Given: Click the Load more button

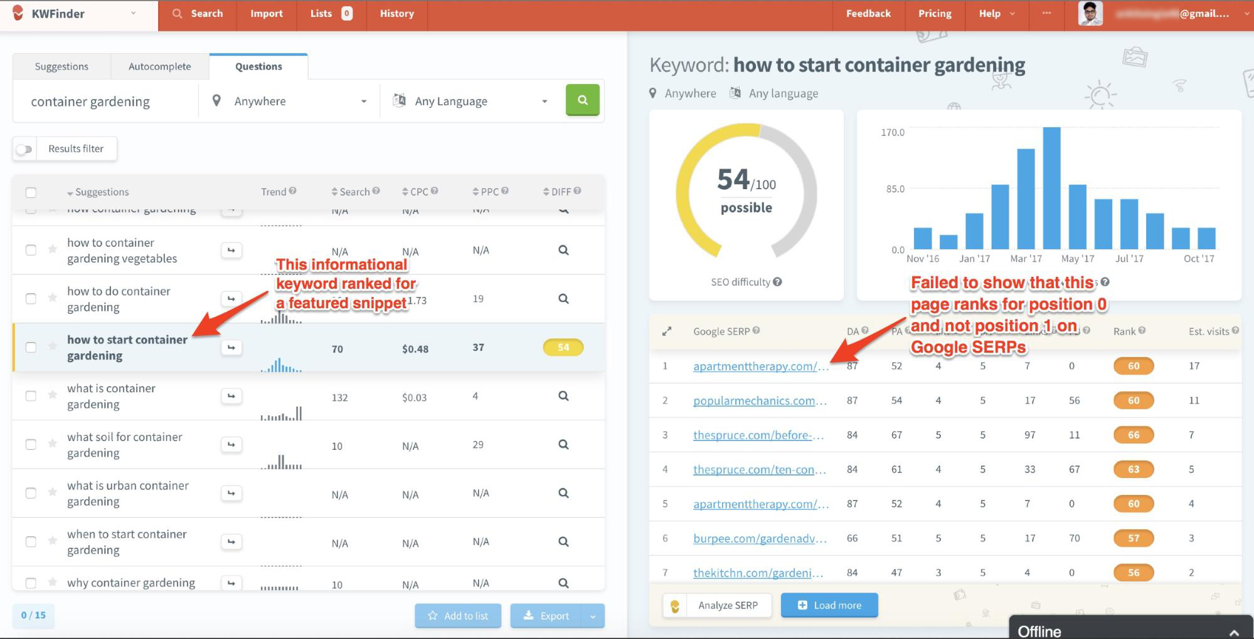Looking at the screenshot, I should tap(829, 605).
